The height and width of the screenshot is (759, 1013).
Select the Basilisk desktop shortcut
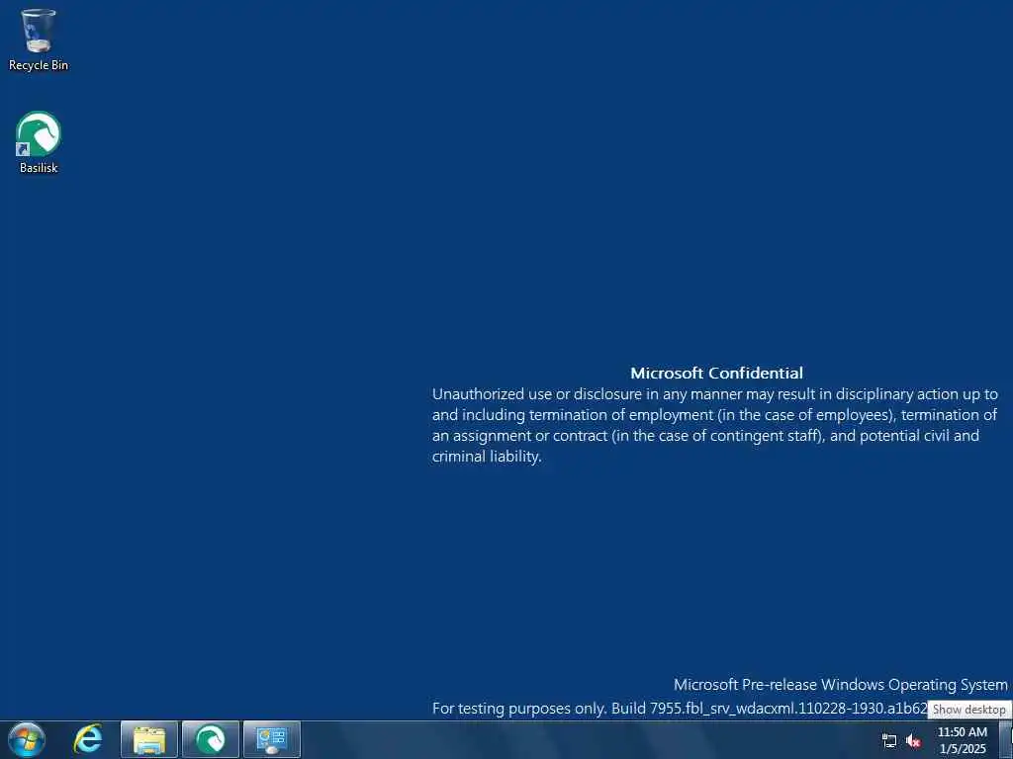pyautogui.click(x=39, y=142)
